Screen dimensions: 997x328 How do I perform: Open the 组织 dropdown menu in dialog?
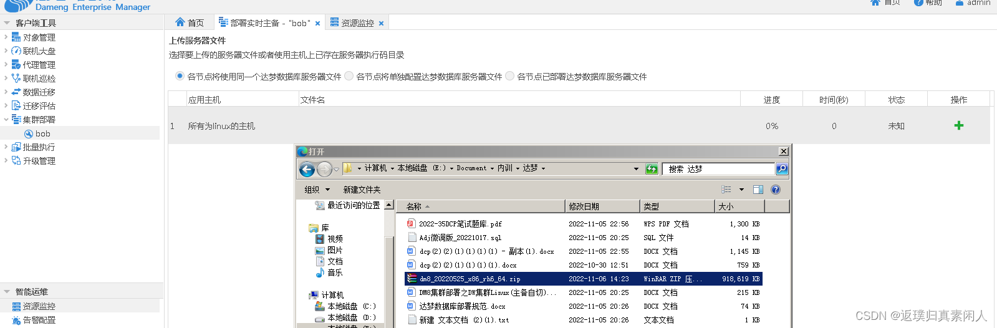pyautogui.click(x=317, y=190)
